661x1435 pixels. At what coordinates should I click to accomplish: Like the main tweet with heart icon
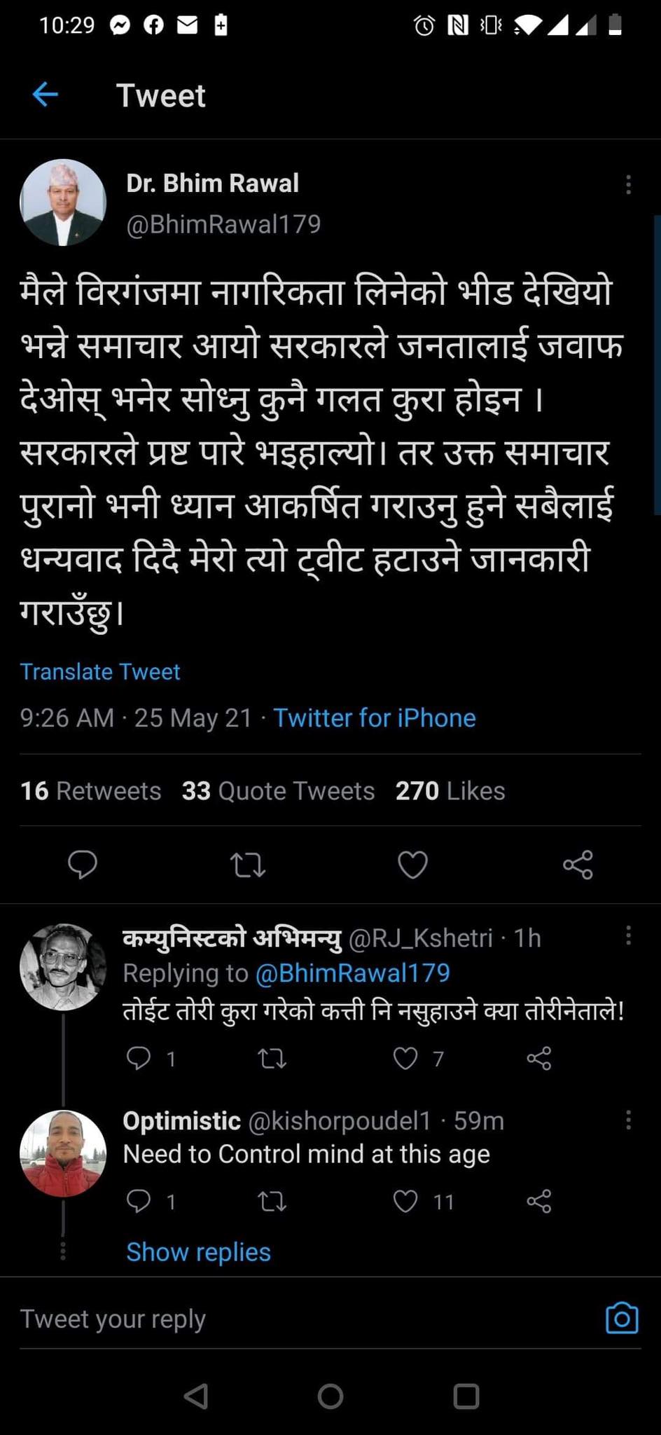point(412,865)
